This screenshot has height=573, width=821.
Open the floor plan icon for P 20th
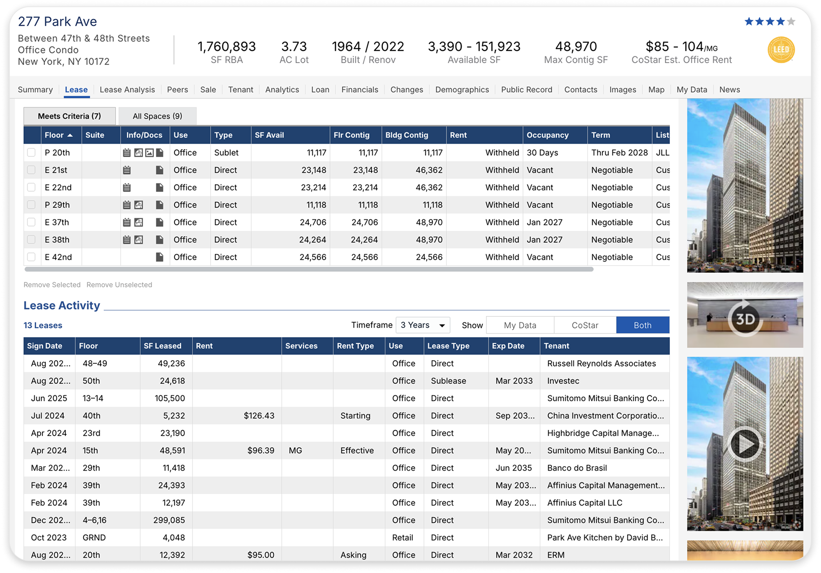pyautogui.click(x=138, y=153)
